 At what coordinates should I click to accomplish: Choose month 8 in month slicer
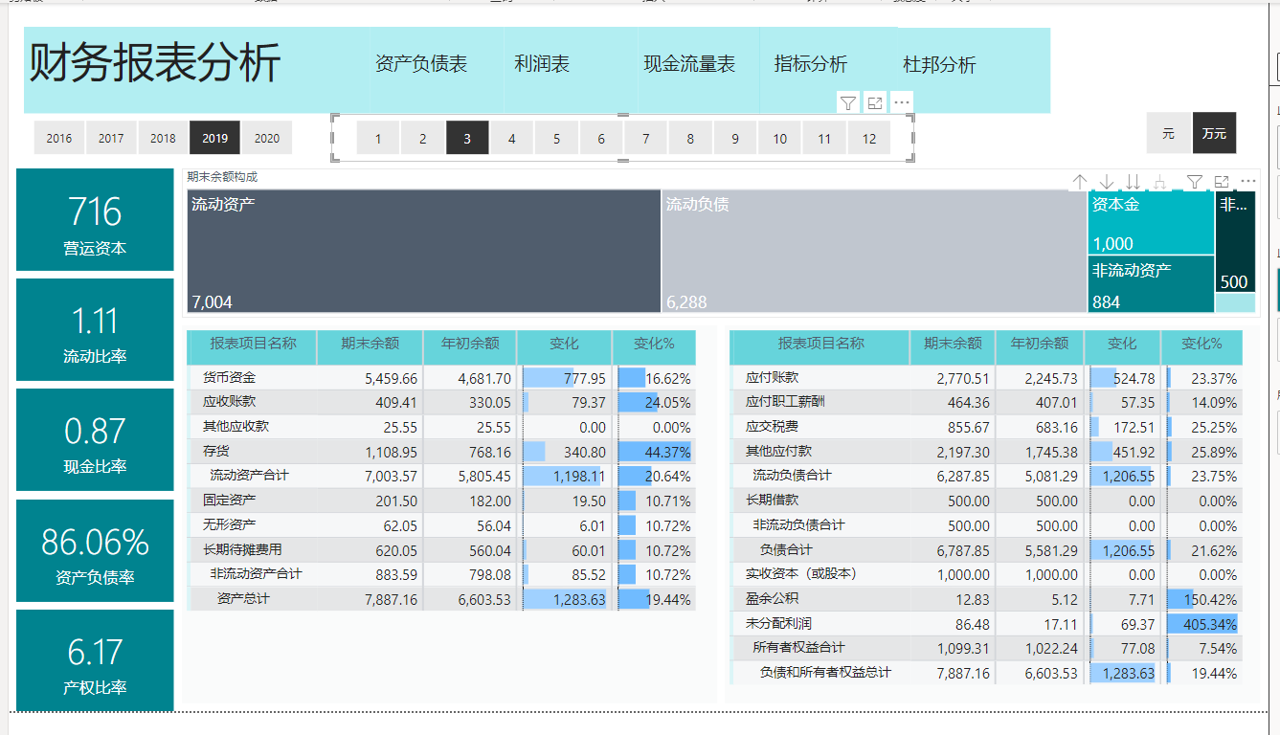[x=690, y=138]
